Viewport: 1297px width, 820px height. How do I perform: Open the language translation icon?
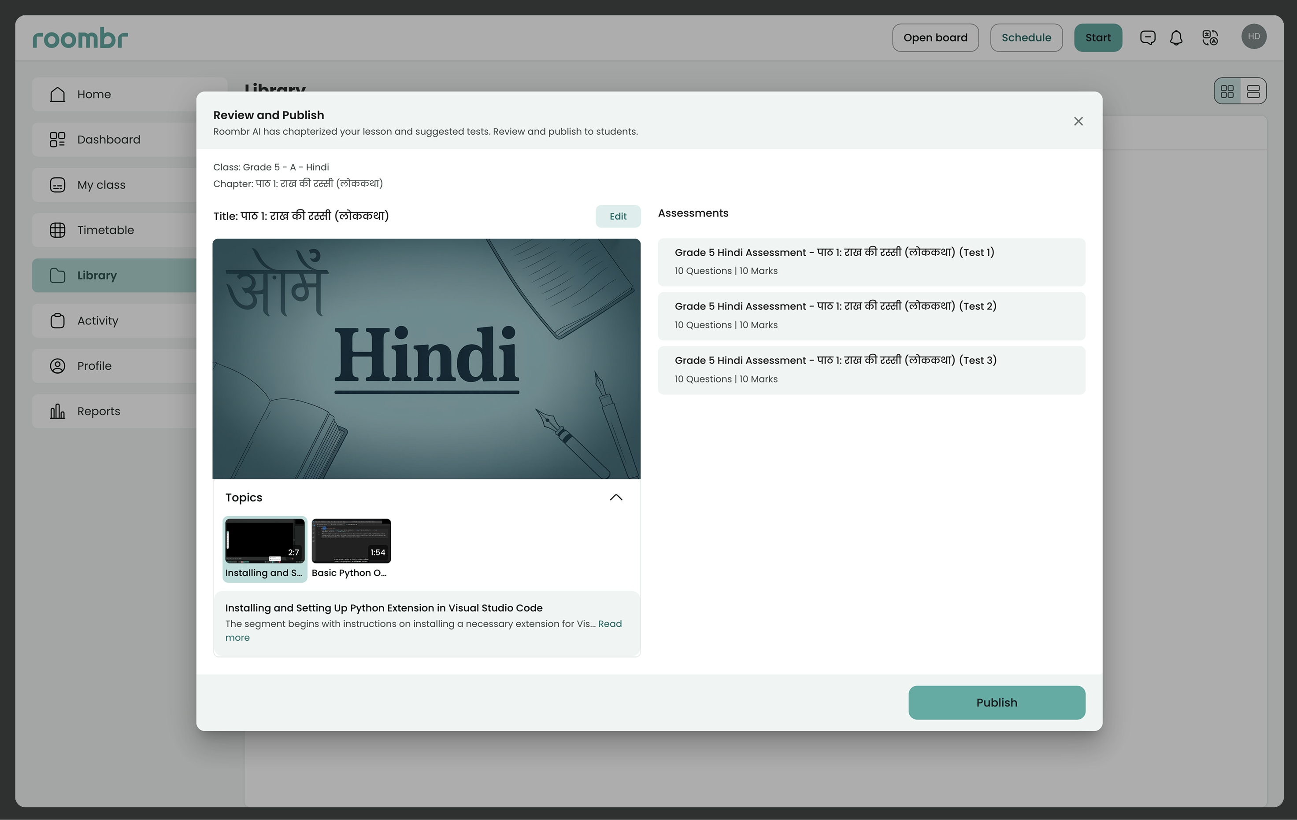(x=1210, y=38)
